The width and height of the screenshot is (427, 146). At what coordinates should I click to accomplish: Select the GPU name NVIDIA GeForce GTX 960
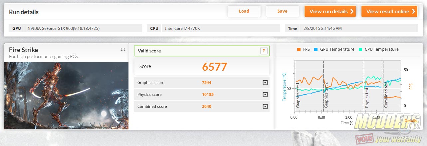[x=63, y=28]
